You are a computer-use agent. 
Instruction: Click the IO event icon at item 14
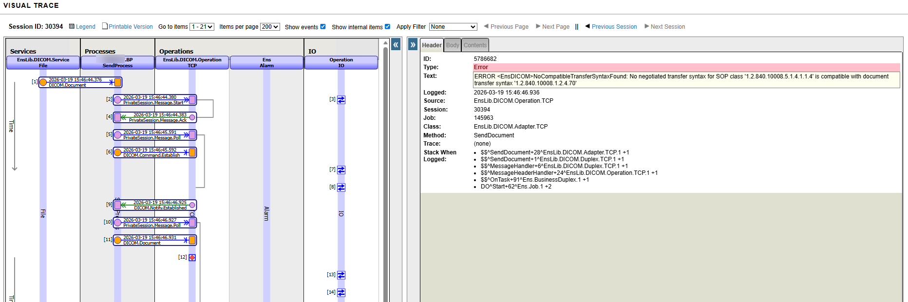[x=341, y=293]
